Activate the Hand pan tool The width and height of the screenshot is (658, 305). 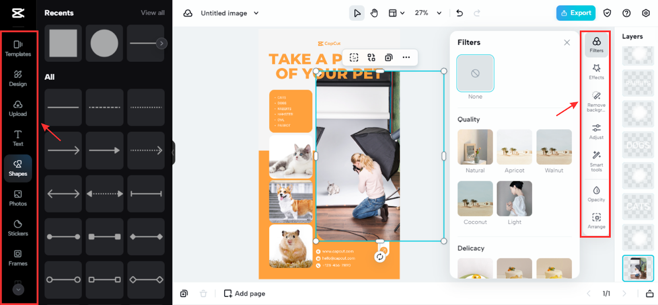[x=374, y=13]
